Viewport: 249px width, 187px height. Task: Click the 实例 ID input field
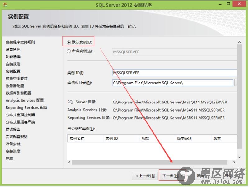(174, 73)
